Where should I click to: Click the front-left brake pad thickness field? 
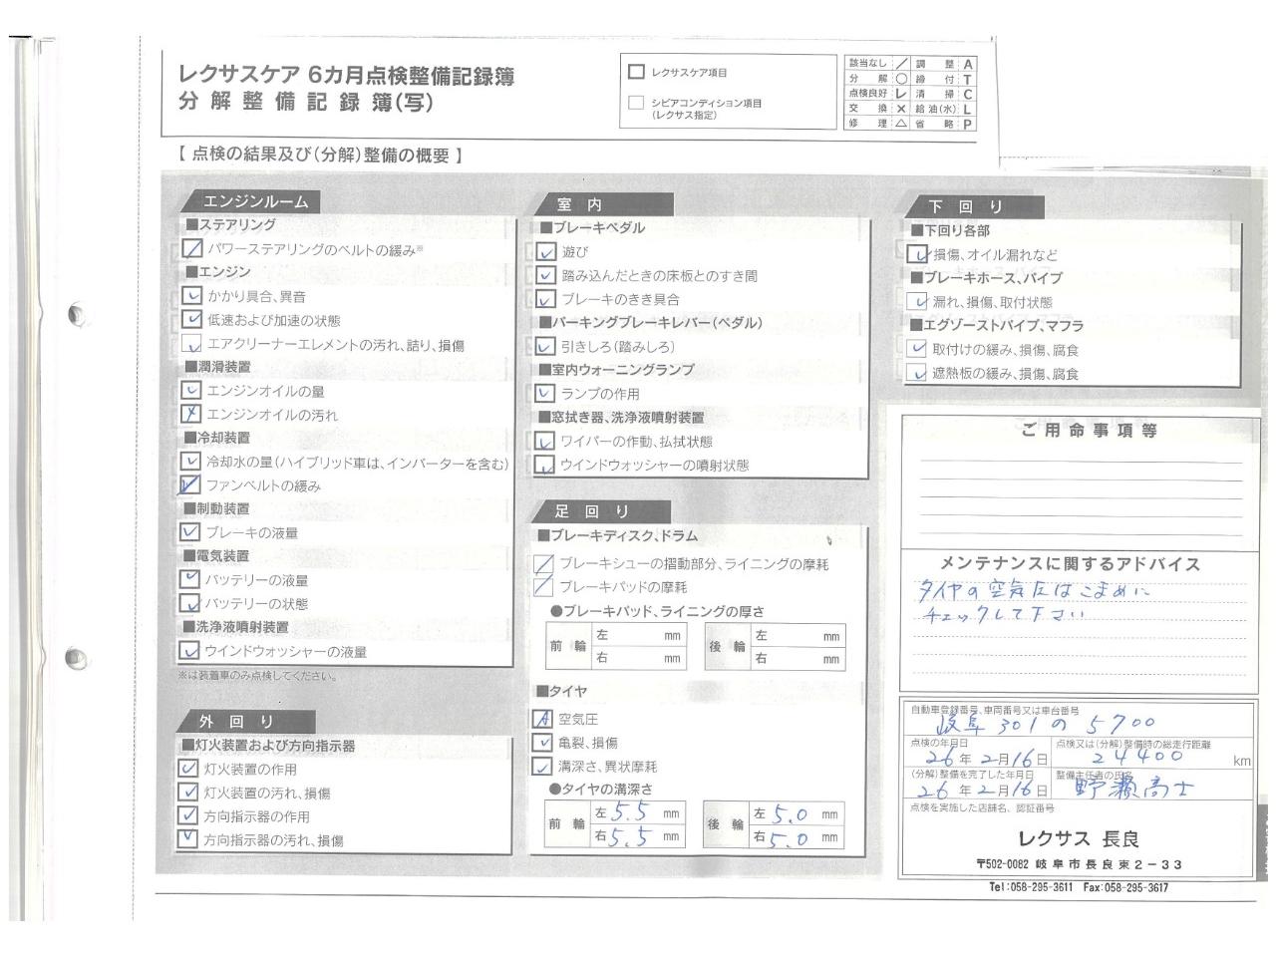(639, 635)
